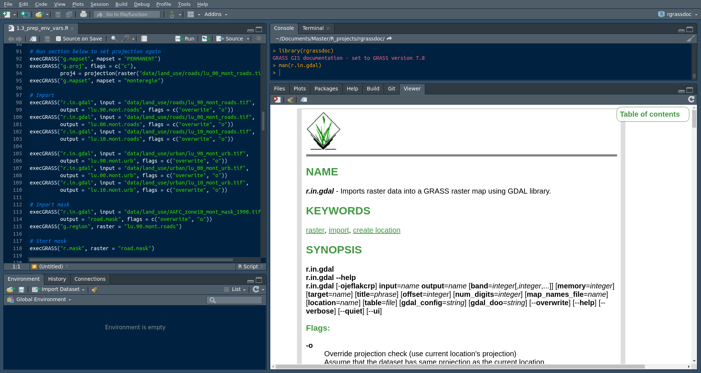Open the R Script file type selector
Screen dimensions: 701x373
[251, 267]
